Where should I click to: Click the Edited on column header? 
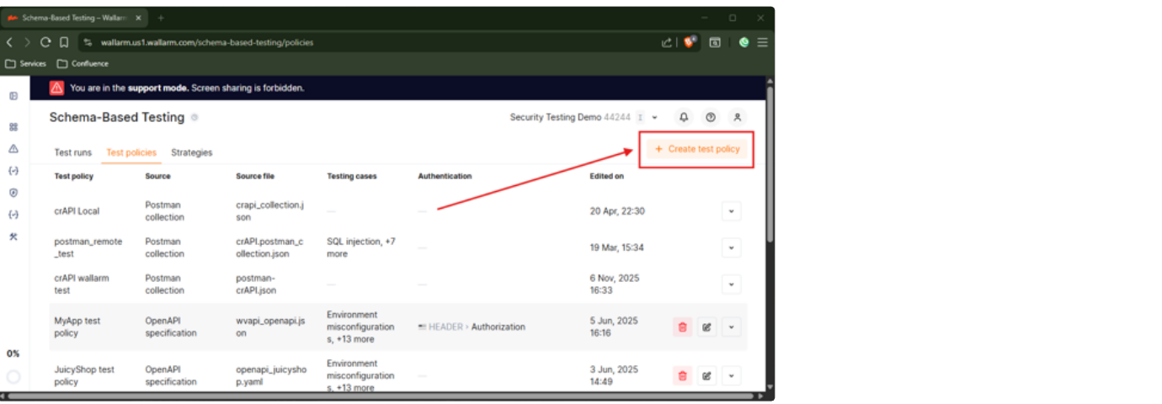coord(607,177)
